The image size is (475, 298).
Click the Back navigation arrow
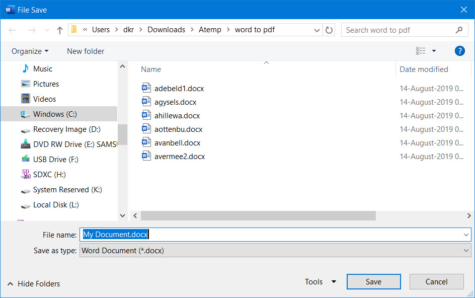[x=13, y=30]
